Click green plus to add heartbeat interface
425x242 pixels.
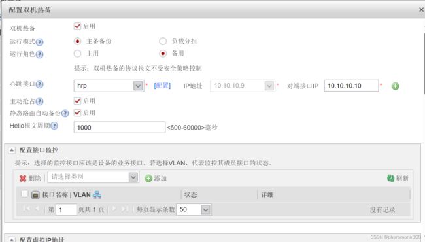395,86
